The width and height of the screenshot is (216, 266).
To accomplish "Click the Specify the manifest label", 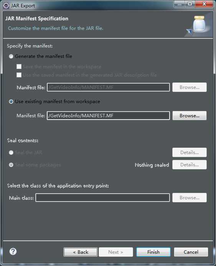I will pos(30,46).
